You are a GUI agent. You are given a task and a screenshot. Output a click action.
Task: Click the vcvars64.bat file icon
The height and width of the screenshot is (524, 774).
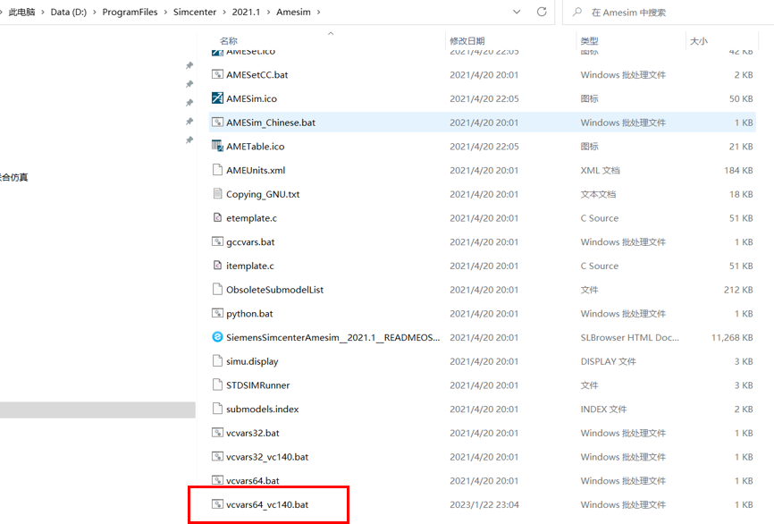pyautogui.click(x=217, y=480)
